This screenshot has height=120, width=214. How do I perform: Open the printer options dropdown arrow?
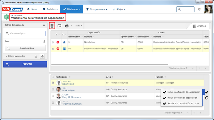coord(72,26)
